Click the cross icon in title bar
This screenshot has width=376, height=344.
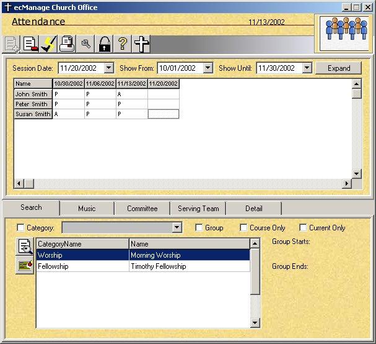(7, 7)
